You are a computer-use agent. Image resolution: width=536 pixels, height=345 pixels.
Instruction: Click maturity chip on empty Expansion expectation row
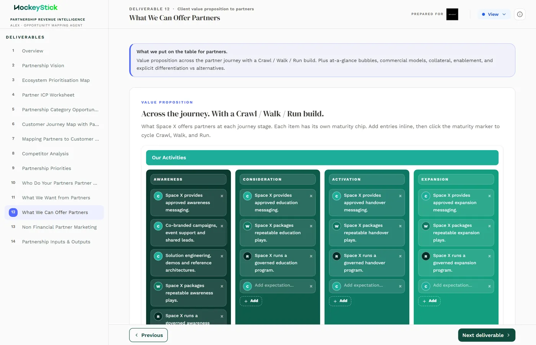pos(426,286)
